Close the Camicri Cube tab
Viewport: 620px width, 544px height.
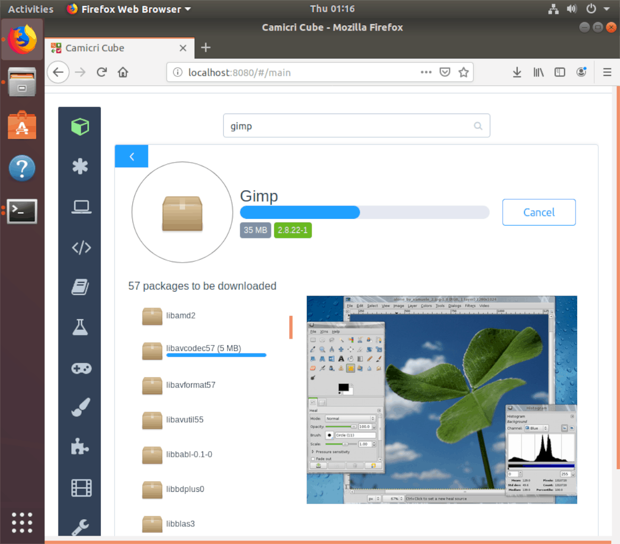click(x=183, y=48)
